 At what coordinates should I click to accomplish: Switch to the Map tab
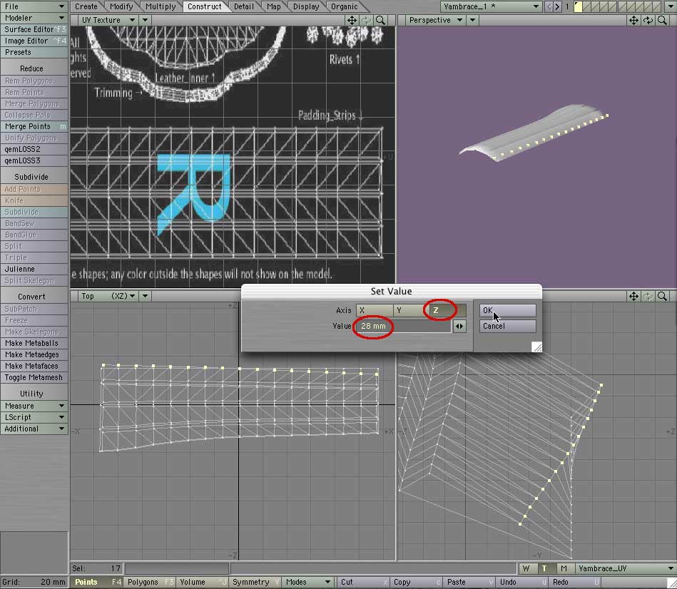[x=274, y=6]
